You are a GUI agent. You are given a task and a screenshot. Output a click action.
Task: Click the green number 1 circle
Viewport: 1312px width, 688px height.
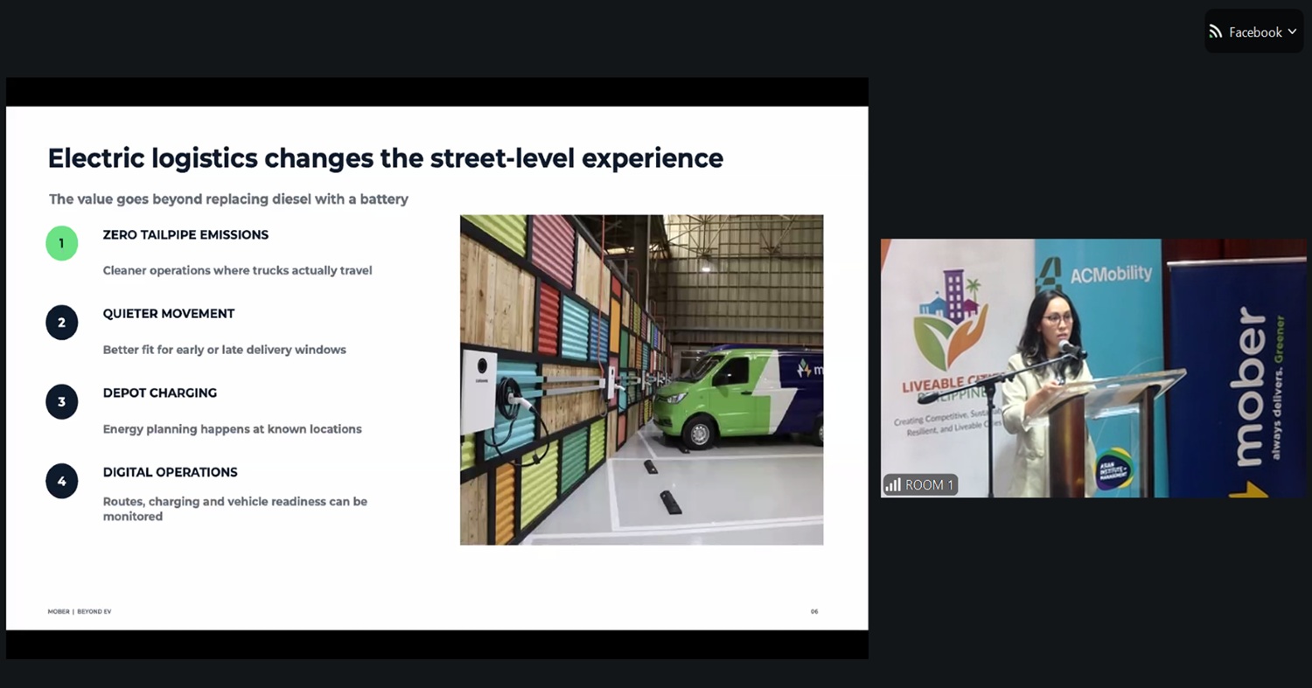61,243
